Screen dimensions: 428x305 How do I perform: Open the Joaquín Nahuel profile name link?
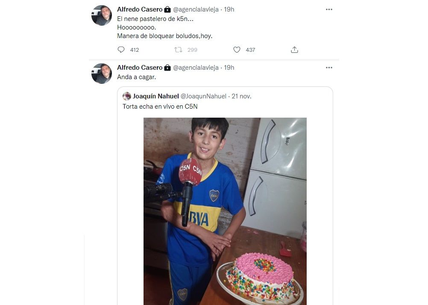click(155, 96)
